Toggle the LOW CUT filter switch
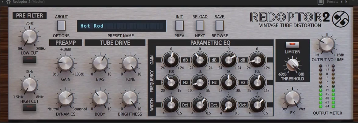 [29, 59]
